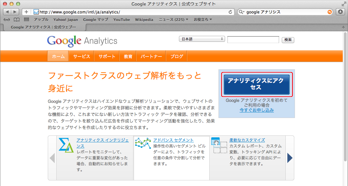
Task: Click the 検索 button
Action: click(288, 40)
